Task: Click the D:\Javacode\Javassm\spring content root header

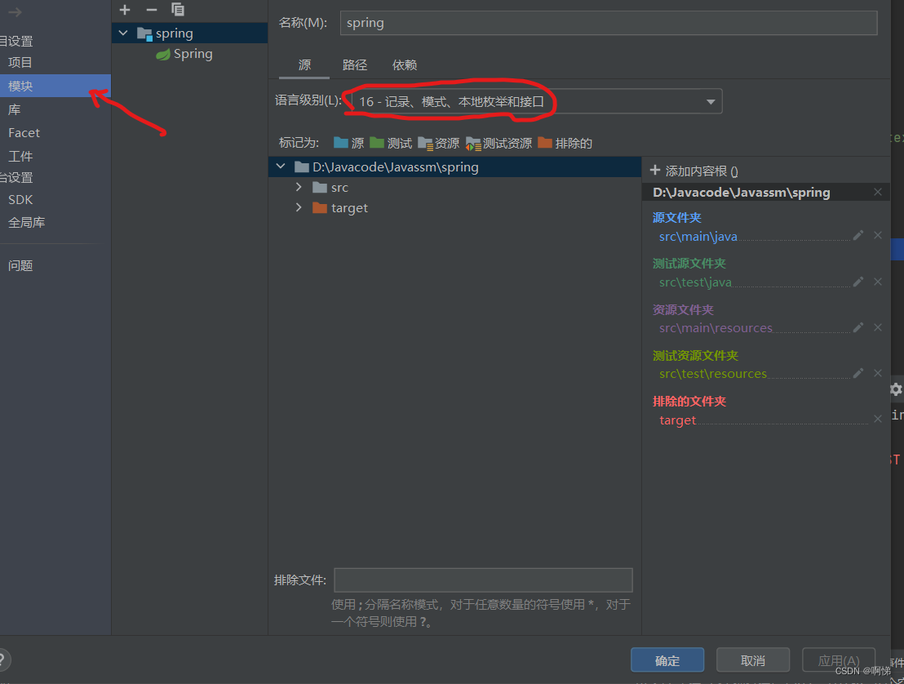Action: 741,192
